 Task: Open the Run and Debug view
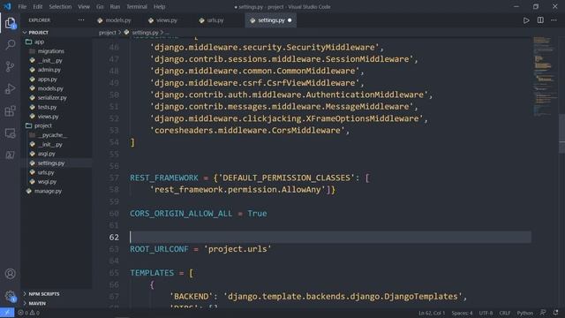pyautogui.click(x=10, y=88)
